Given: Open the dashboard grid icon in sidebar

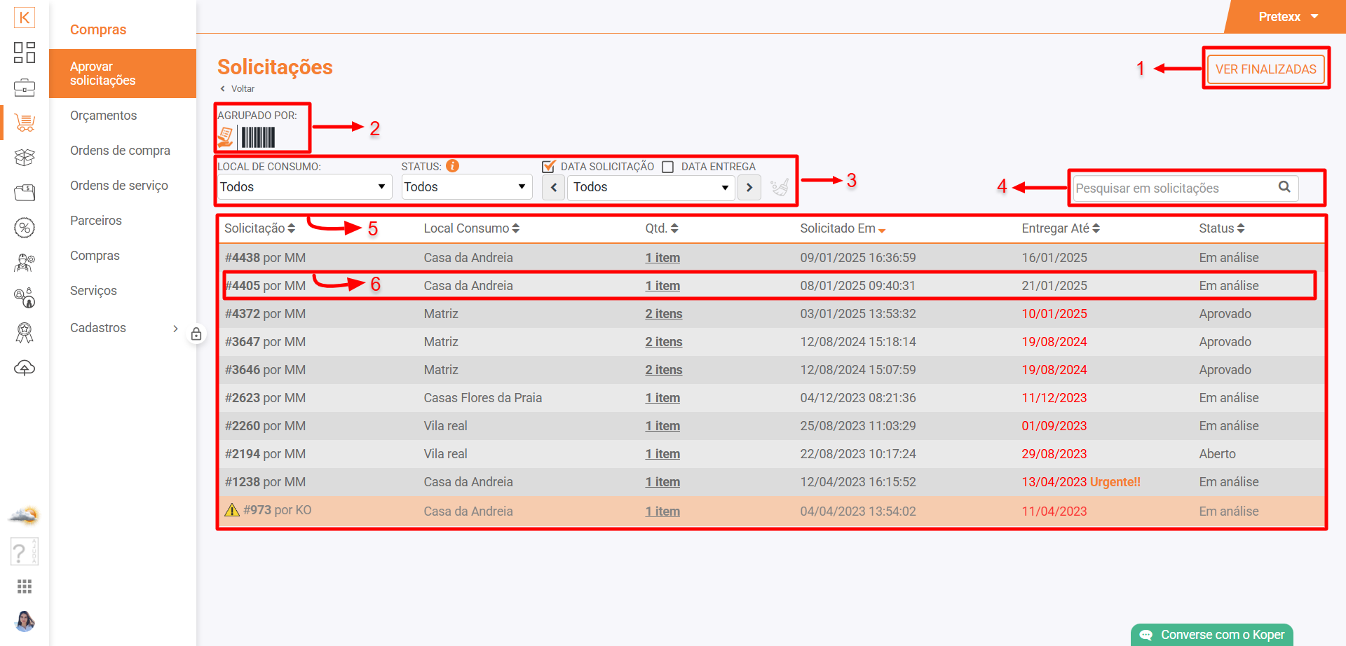Looking at the screenshot, I should point(25,53).
